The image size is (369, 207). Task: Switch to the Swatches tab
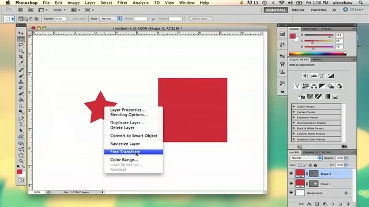coord(310,29)
